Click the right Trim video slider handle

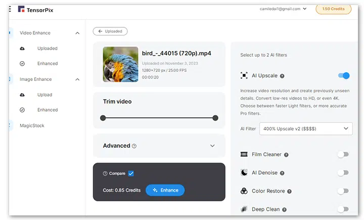point(215,118)
